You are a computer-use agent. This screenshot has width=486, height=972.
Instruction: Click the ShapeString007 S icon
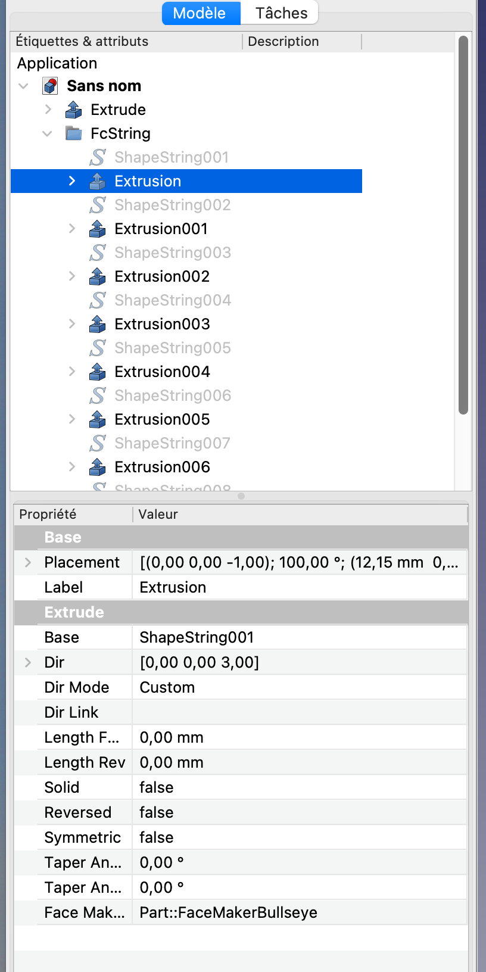98,443
